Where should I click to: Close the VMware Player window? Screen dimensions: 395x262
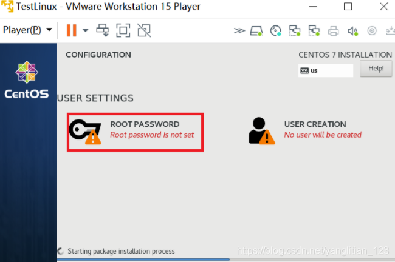[383, 7]
